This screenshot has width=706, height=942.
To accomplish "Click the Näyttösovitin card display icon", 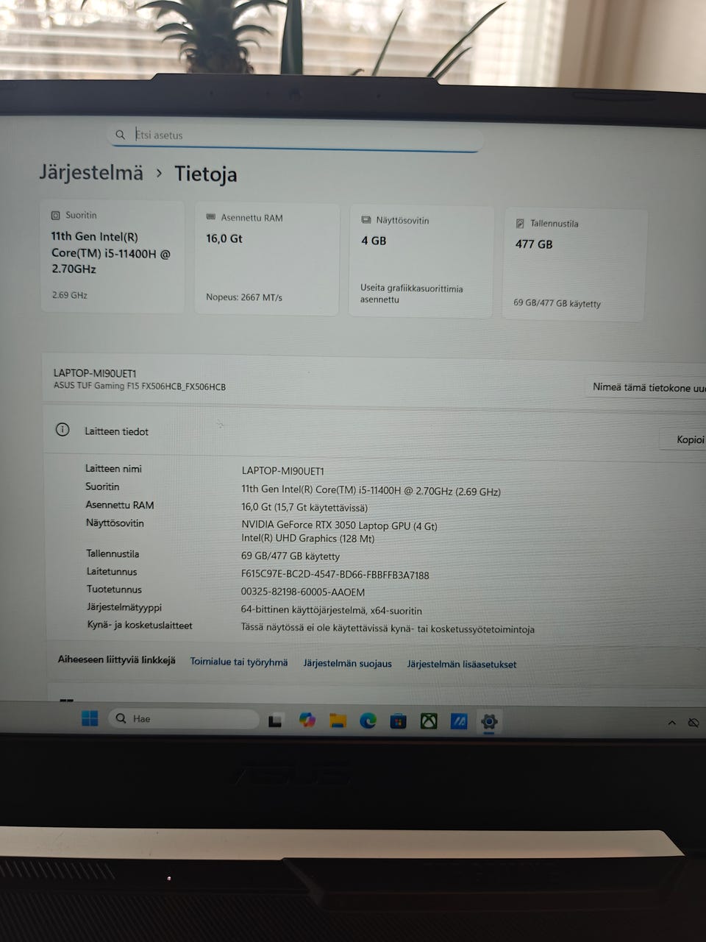I will coord(366,220).
